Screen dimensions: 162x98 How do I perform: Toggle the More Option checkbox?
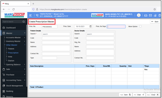pyautogui.click(x=140, y=26)
